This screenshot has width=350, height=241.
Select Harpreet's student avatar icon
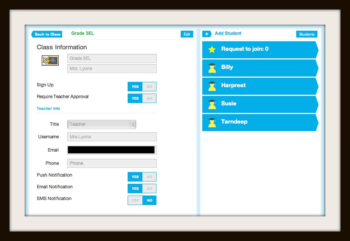pos(211,86)
